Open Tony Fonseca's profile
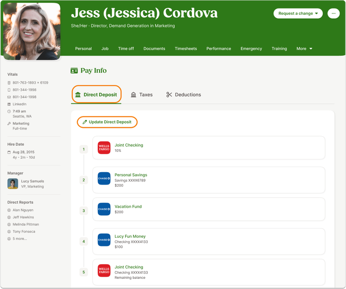The image size is (346, 289). (24, 232)
